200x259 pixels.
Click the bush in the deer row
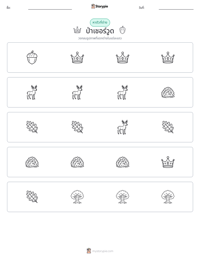pyautogui.click(x=168, y=92)
